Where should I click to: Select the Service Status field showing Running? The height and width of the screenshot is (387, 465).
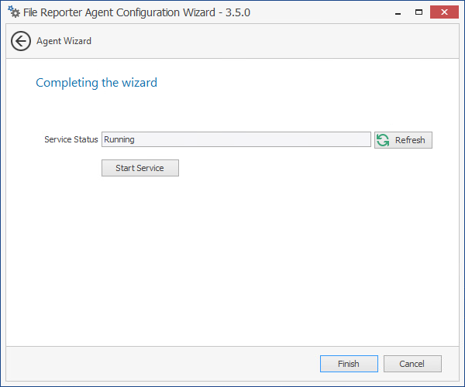point(236,139)
